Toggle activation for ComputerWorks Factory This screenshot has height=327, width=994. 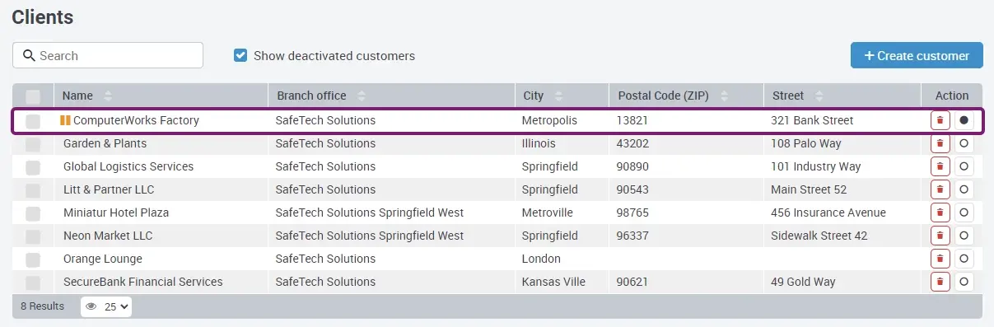tap(964, 120)
